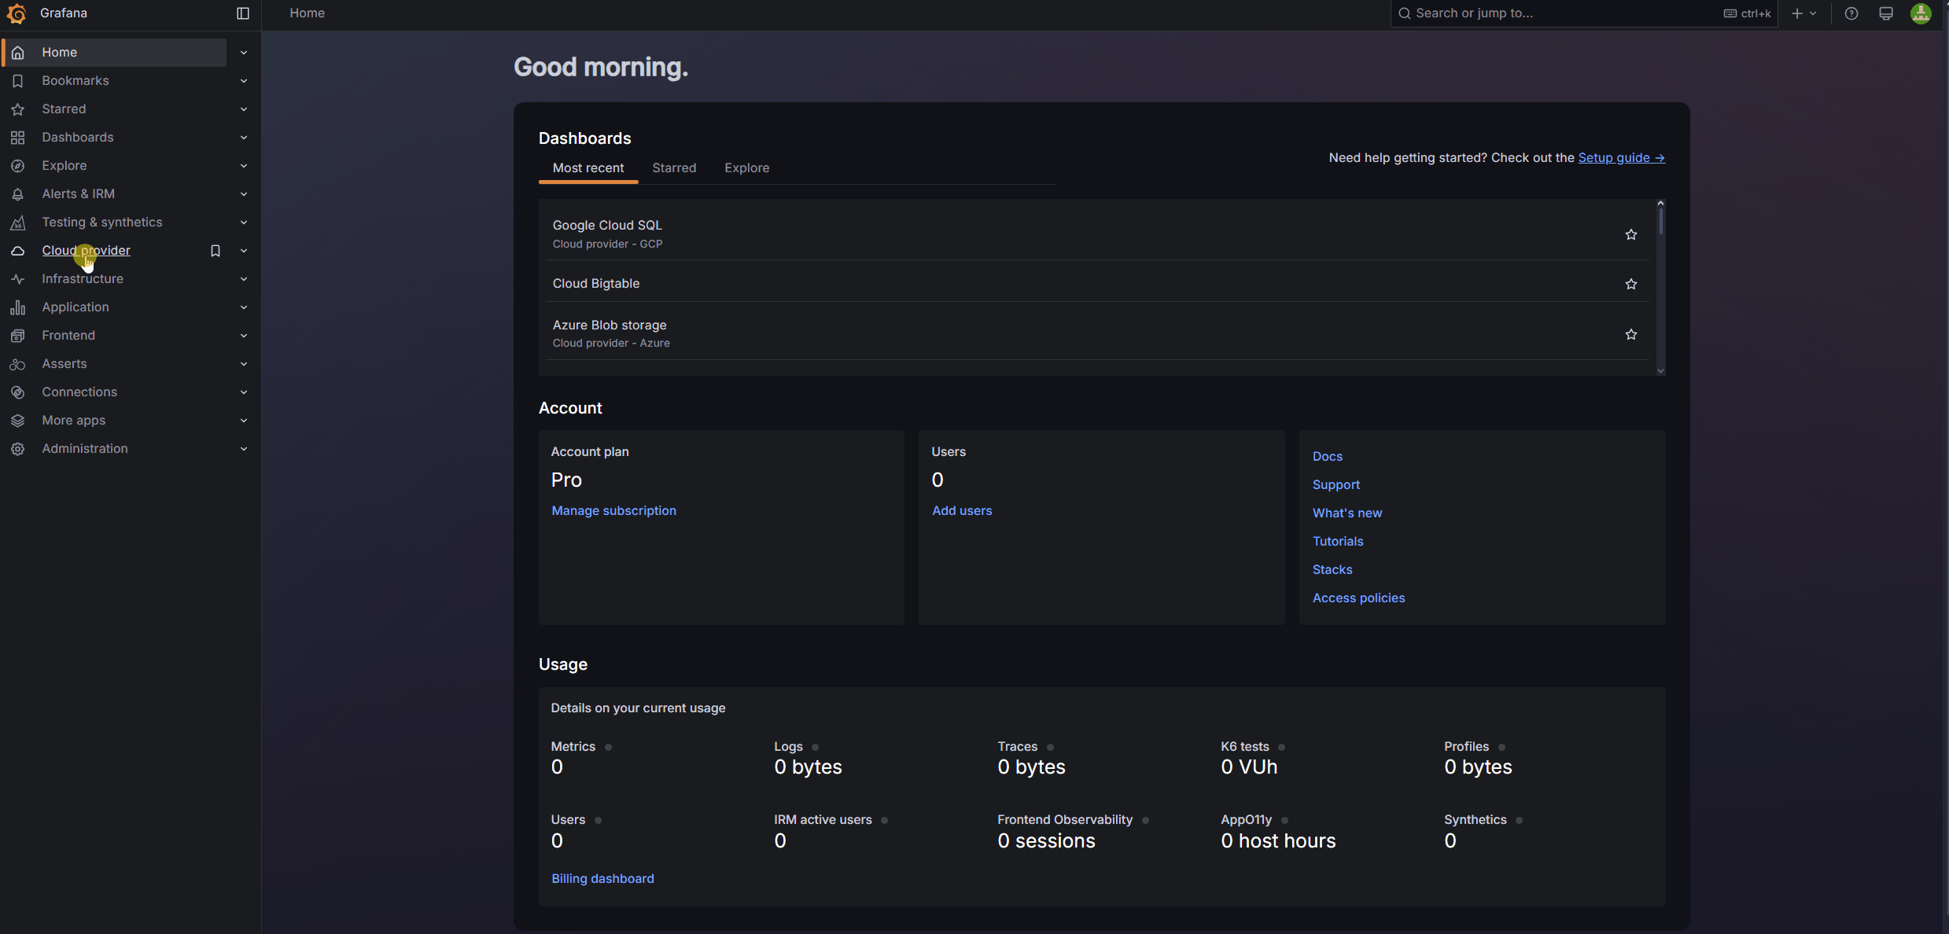Click the user profile avatar
The height and width of the screenshot is (934, 1949).
coord(1921,13)
